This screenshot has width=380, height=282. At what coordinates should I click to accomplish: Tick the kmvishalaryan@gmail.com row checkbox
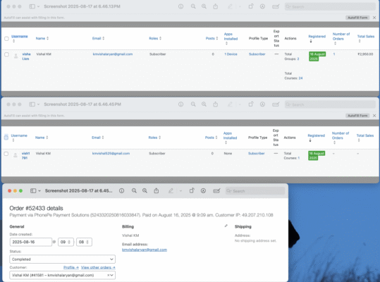6,54
